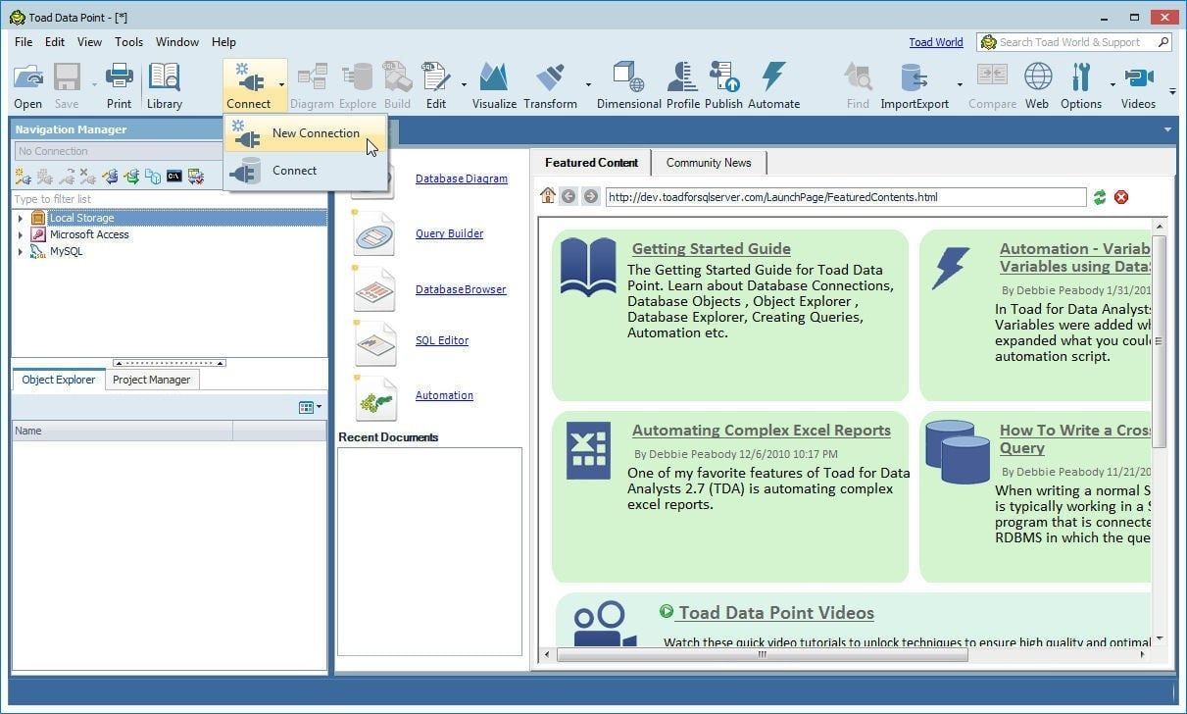Click the Profile toolbar icon
The width and height of the screenshot is (1187, 714).
[x=682, y=77]
